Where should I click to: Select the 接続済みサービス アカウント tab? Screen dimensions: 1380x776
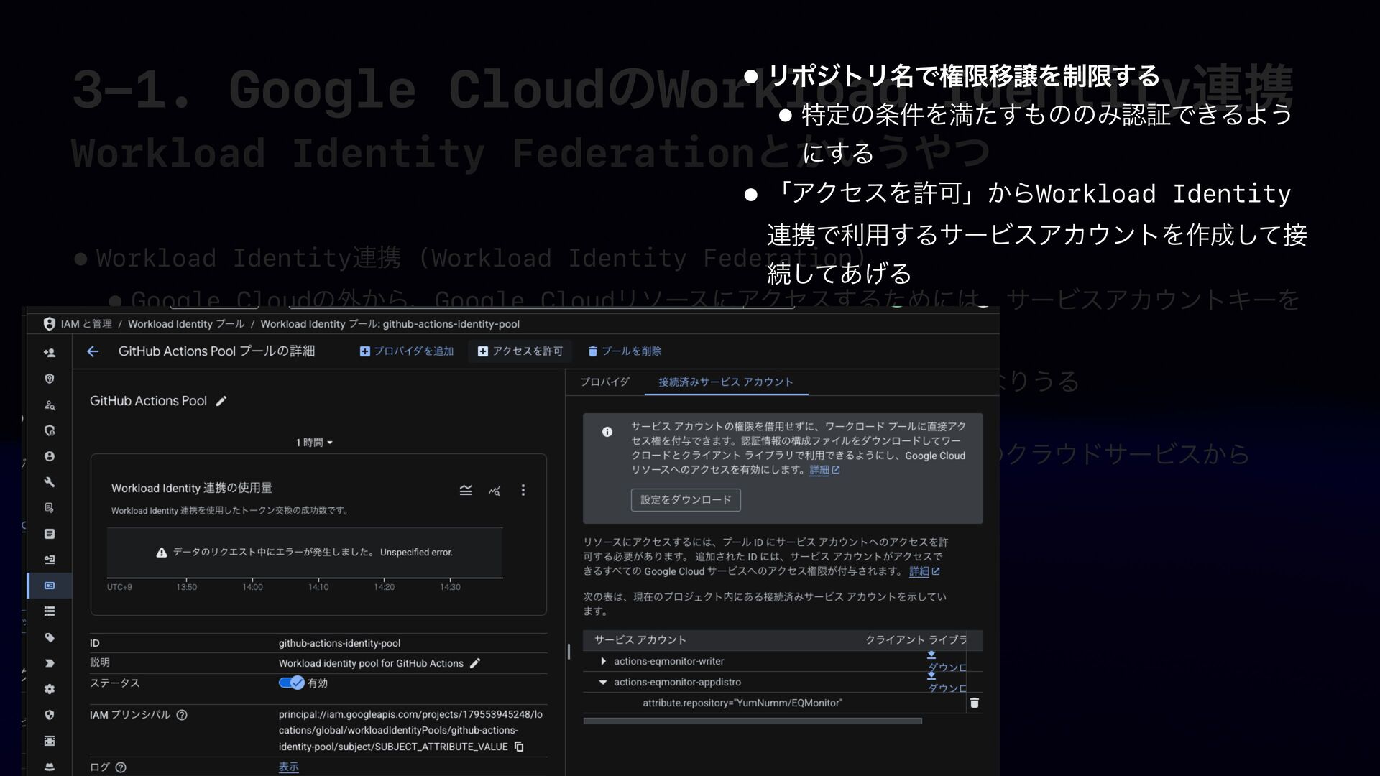[725, 382]
